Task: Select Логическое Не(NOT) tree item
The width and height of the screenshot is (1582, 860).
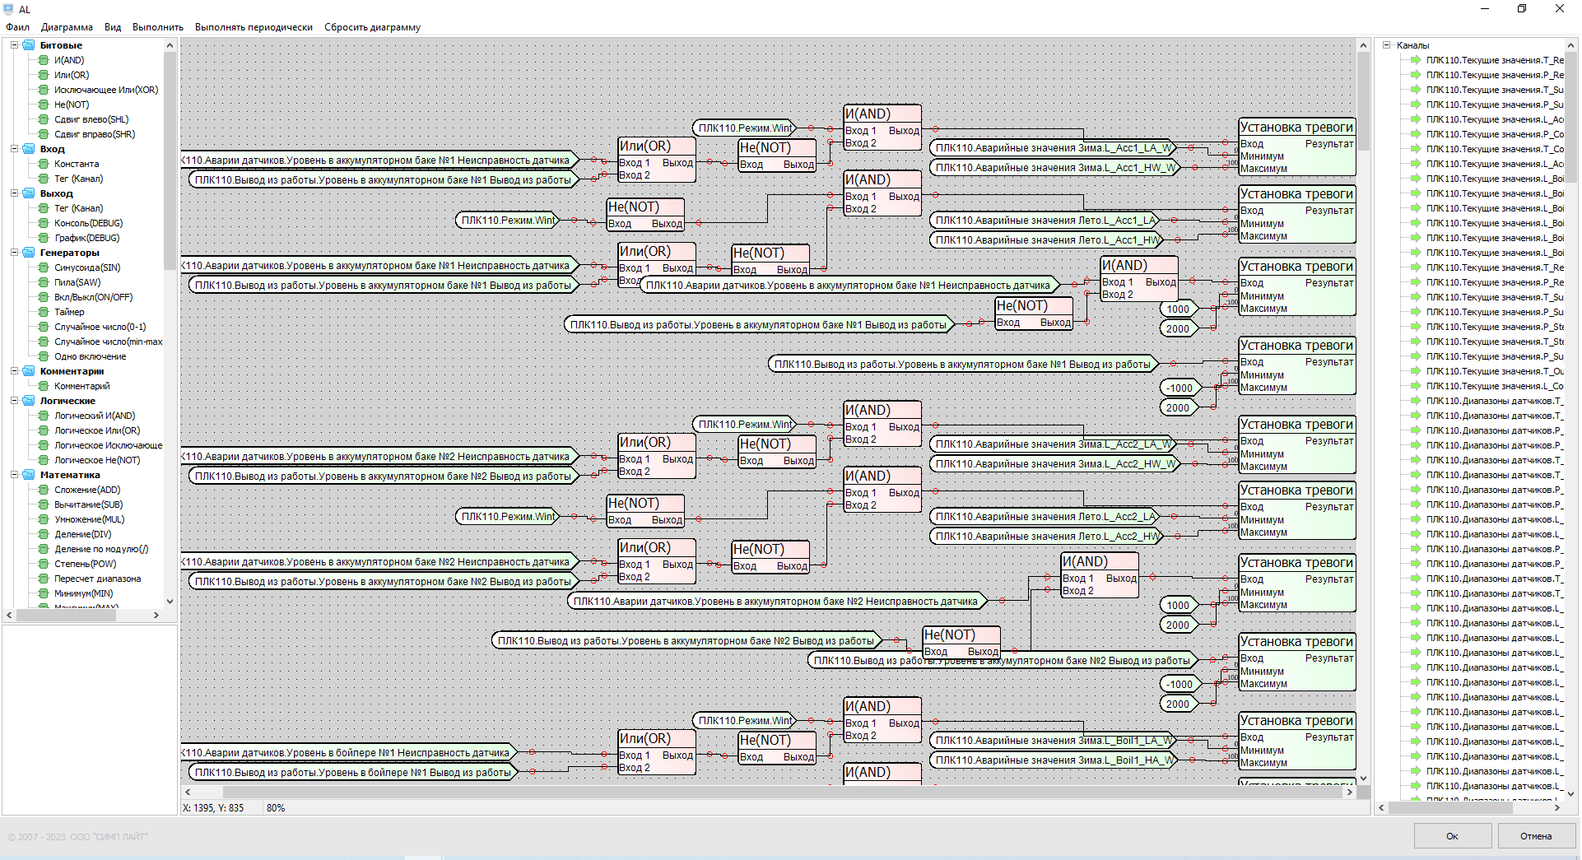Action: click(x=97, y=460)
